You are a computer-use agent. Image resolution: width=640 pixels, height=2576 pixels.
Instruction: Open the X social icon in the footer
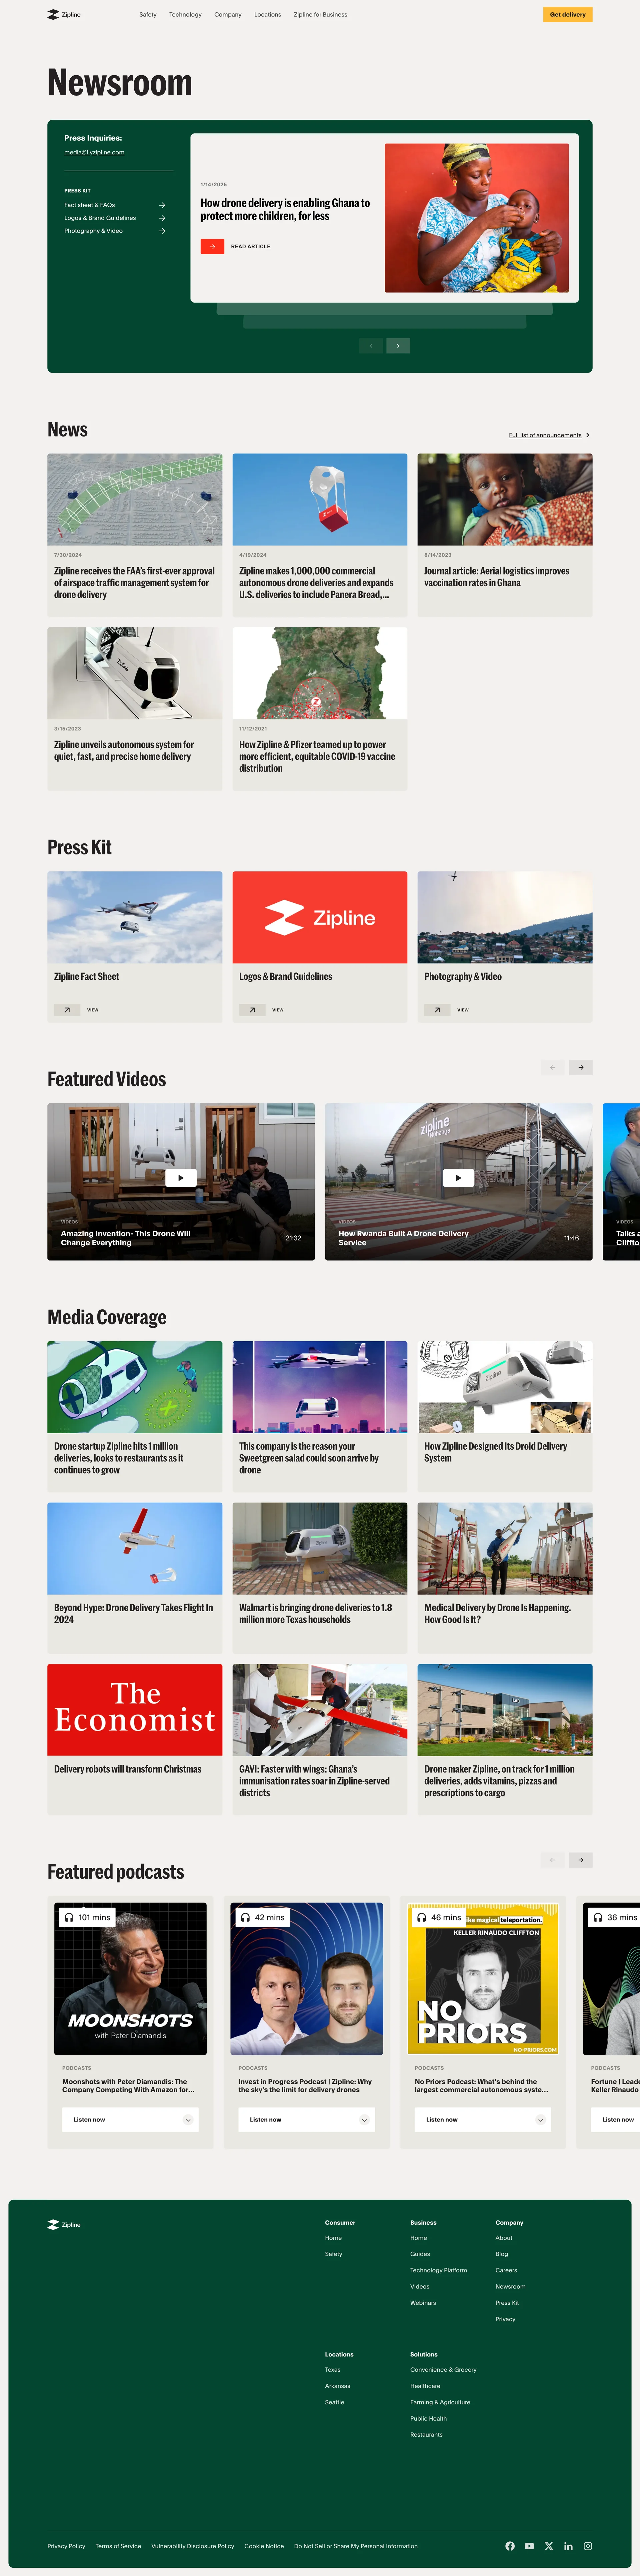coord(549,2546)
